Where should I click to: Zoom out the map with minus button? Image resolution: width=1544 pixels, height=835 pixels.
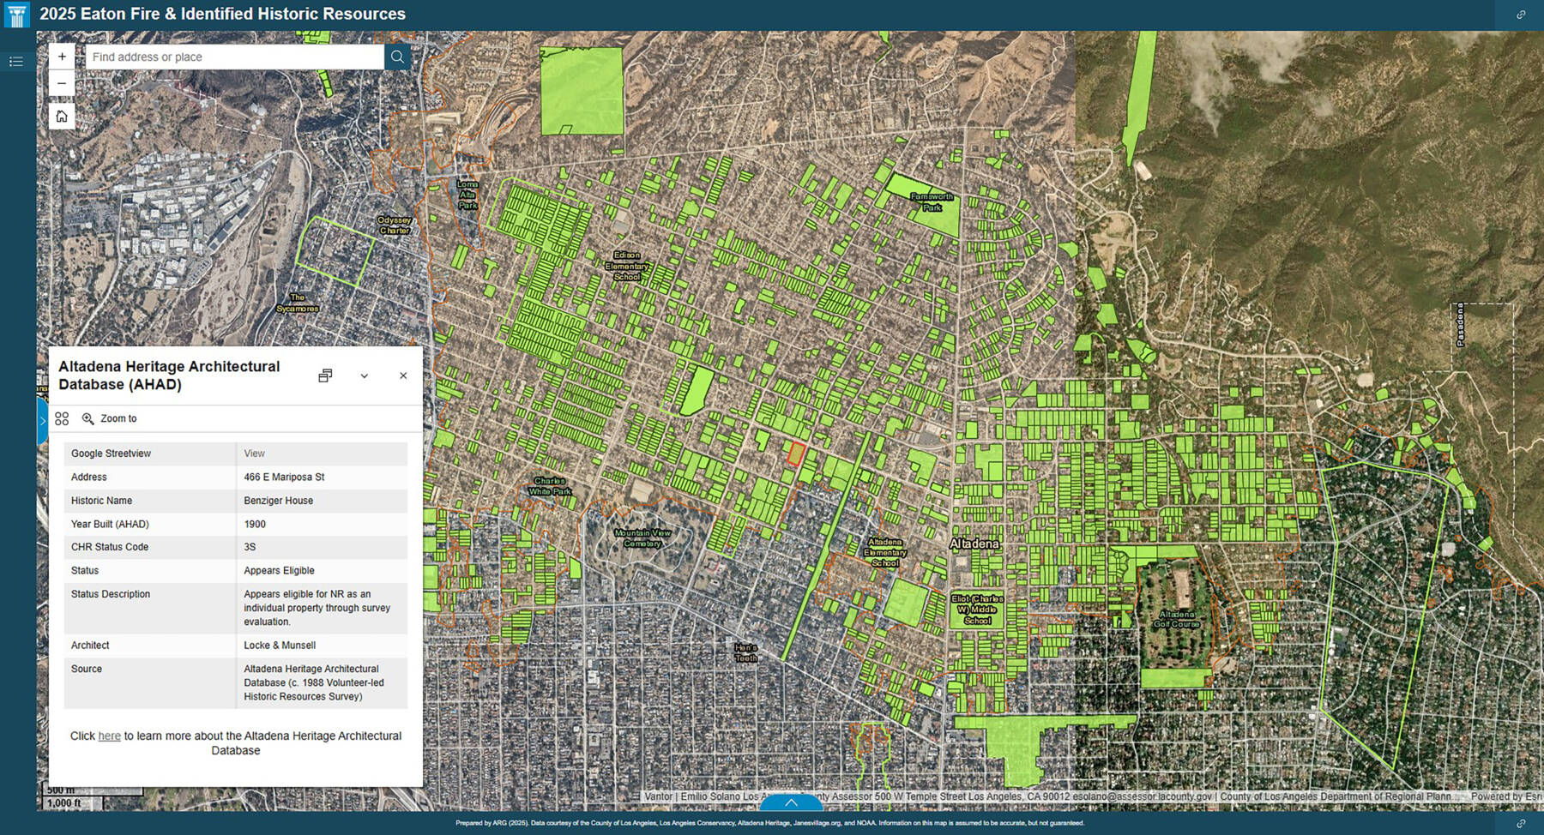[62, 83]
